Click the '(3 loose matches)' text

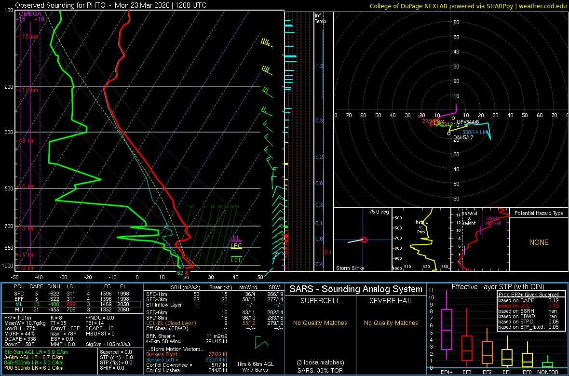(320, 363)
